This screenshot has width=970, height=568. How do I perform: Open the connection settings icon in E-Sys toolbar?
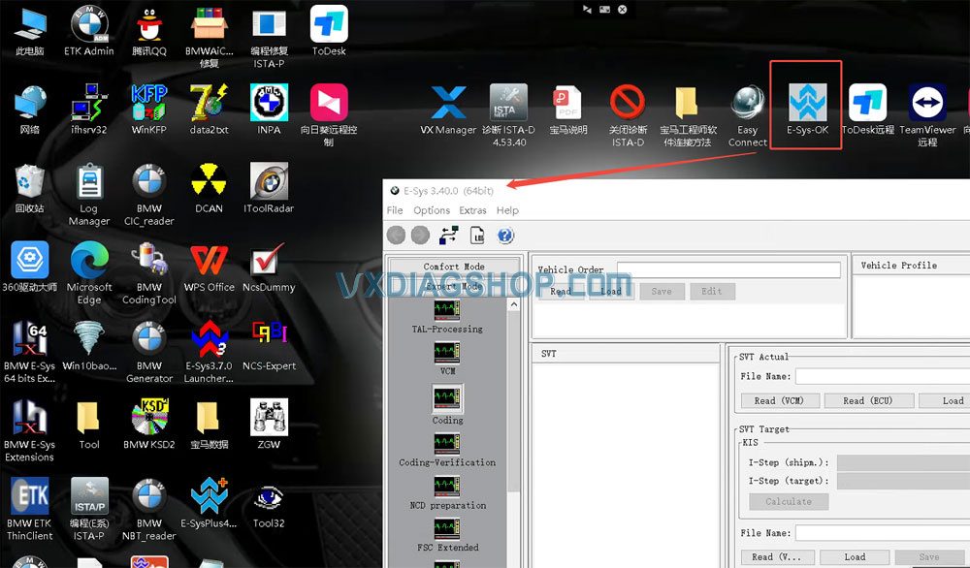tap(447, 235)
